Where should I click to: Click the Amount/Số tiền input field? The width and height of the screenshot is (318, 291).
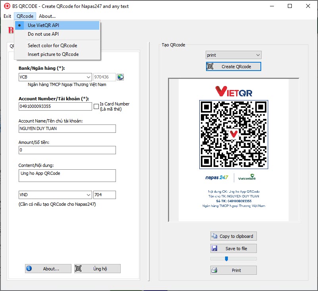point(67,150)
